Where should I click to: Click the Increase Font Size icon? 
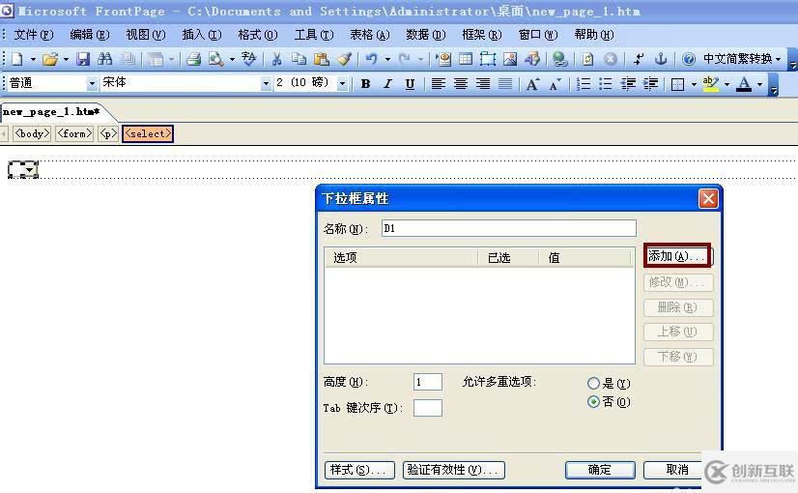coord(533,84)
